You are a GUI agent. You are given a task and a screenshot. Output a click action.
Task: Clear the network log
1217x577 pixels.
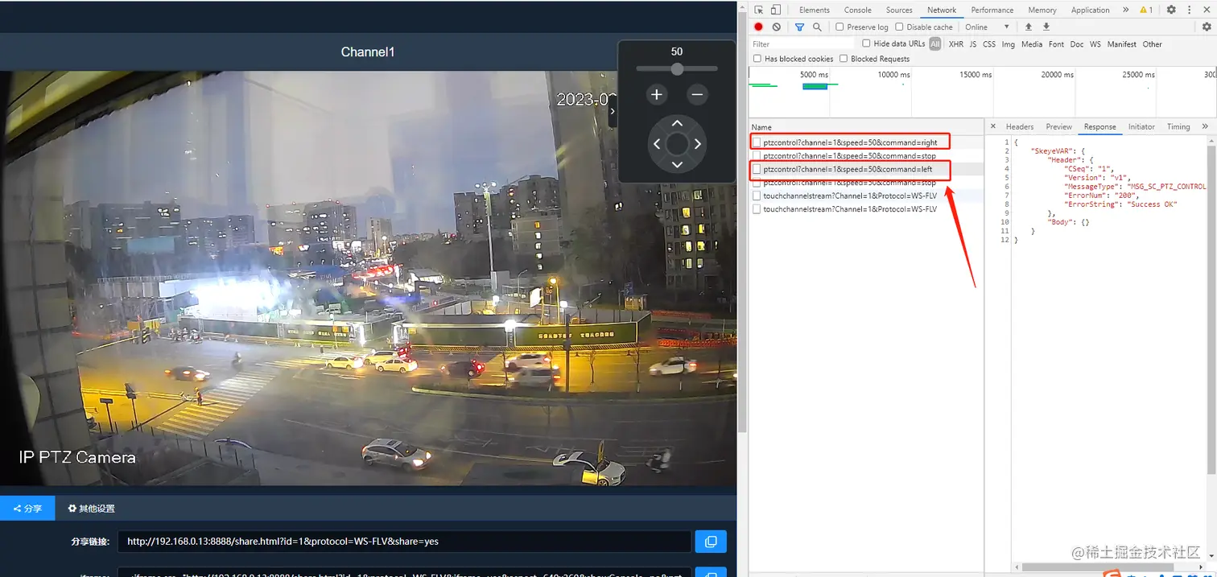click(776, 27)
